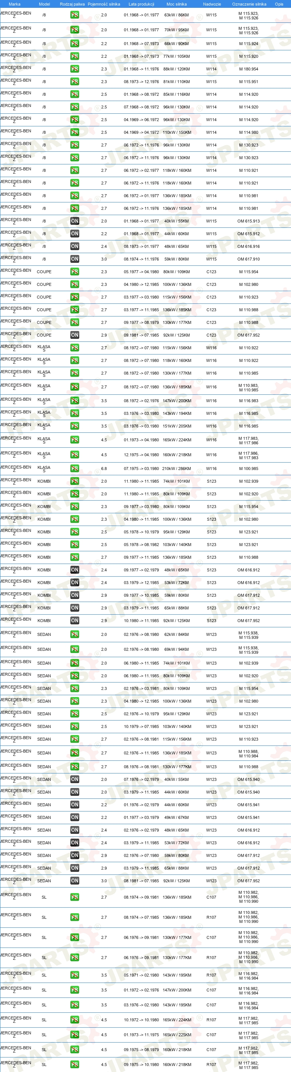Click petrol icon in COUPE 80kW / 109KM row
The width and height of the screenshot is (291, 1072).
74,272
